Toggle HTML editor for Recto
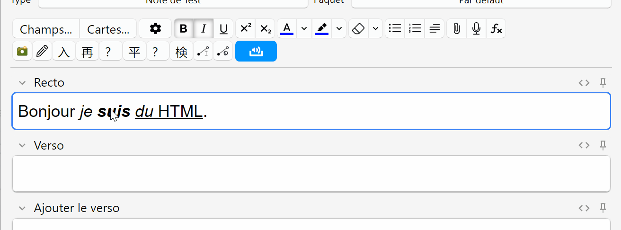 pos(584,83)
